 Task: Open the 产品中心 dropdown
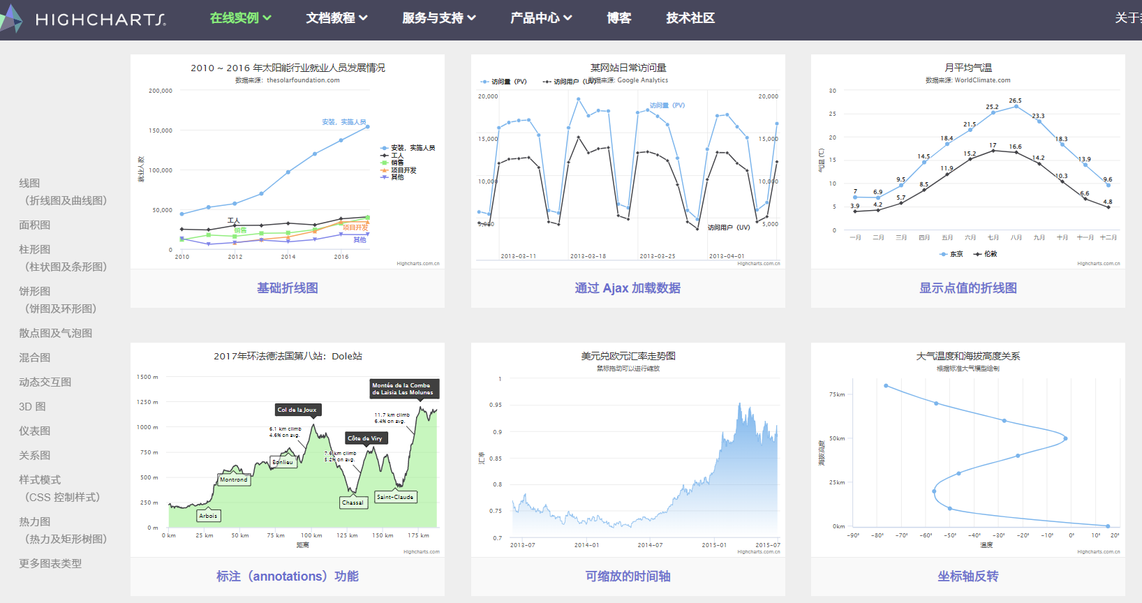[x=541, y=18]
